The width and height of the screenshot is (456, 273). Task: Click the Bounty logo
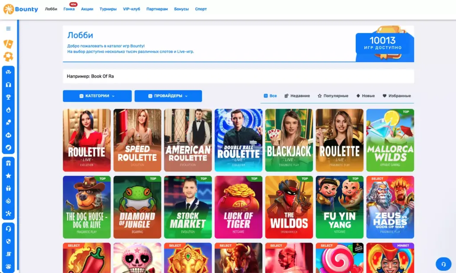click(20, 9)
